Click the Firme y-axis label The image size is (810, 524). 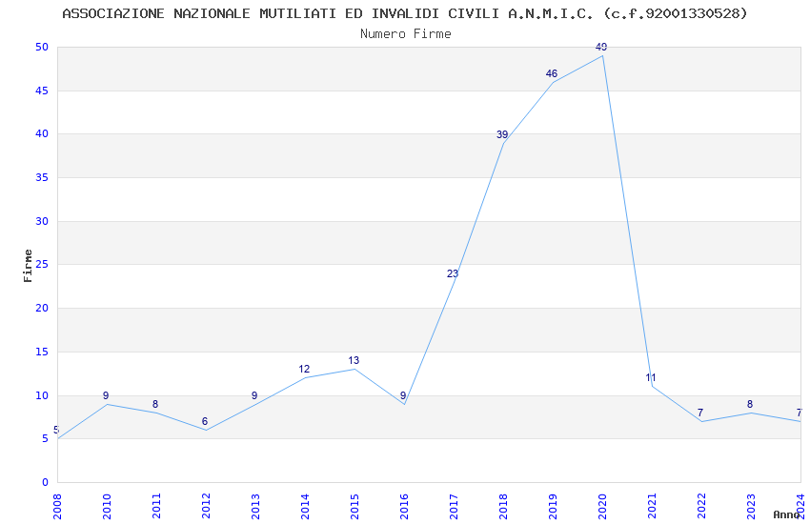28,266
